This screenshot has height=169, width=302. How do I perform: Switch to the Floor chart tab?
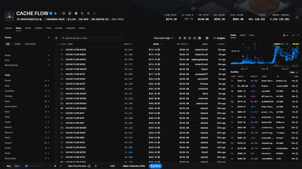pyautogui.click(x=252, y=35)
